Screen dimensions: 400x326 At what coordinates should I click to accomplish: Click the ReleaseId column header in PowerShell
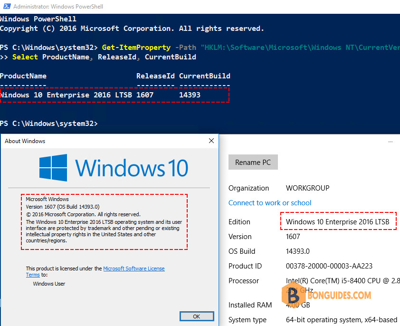[155, 76]
